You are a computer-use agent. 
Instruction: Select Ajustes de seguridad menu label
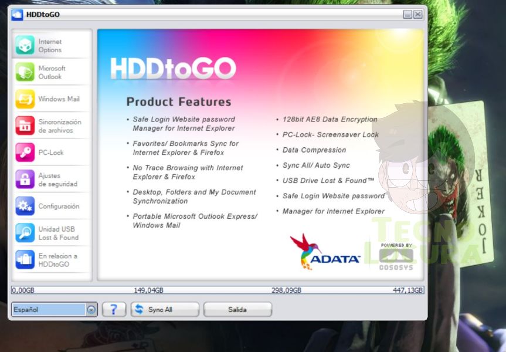coord(58,180)
